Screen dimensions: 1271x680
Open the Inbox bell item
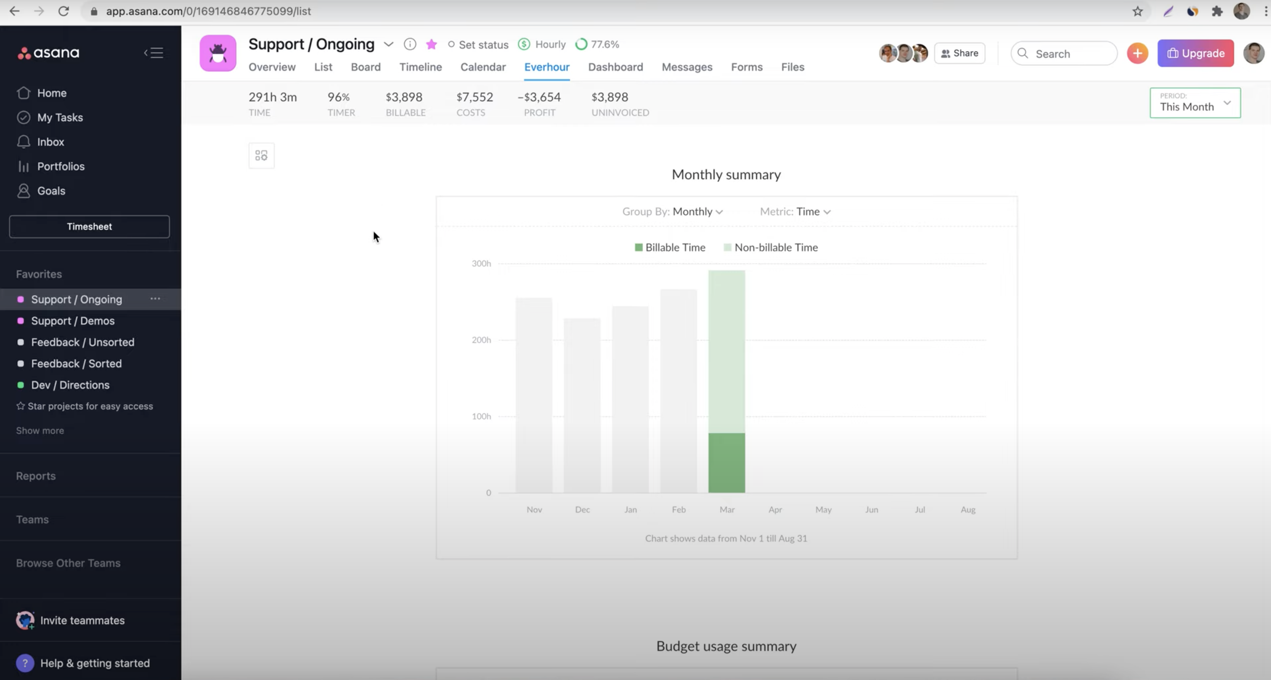point(50,142)
